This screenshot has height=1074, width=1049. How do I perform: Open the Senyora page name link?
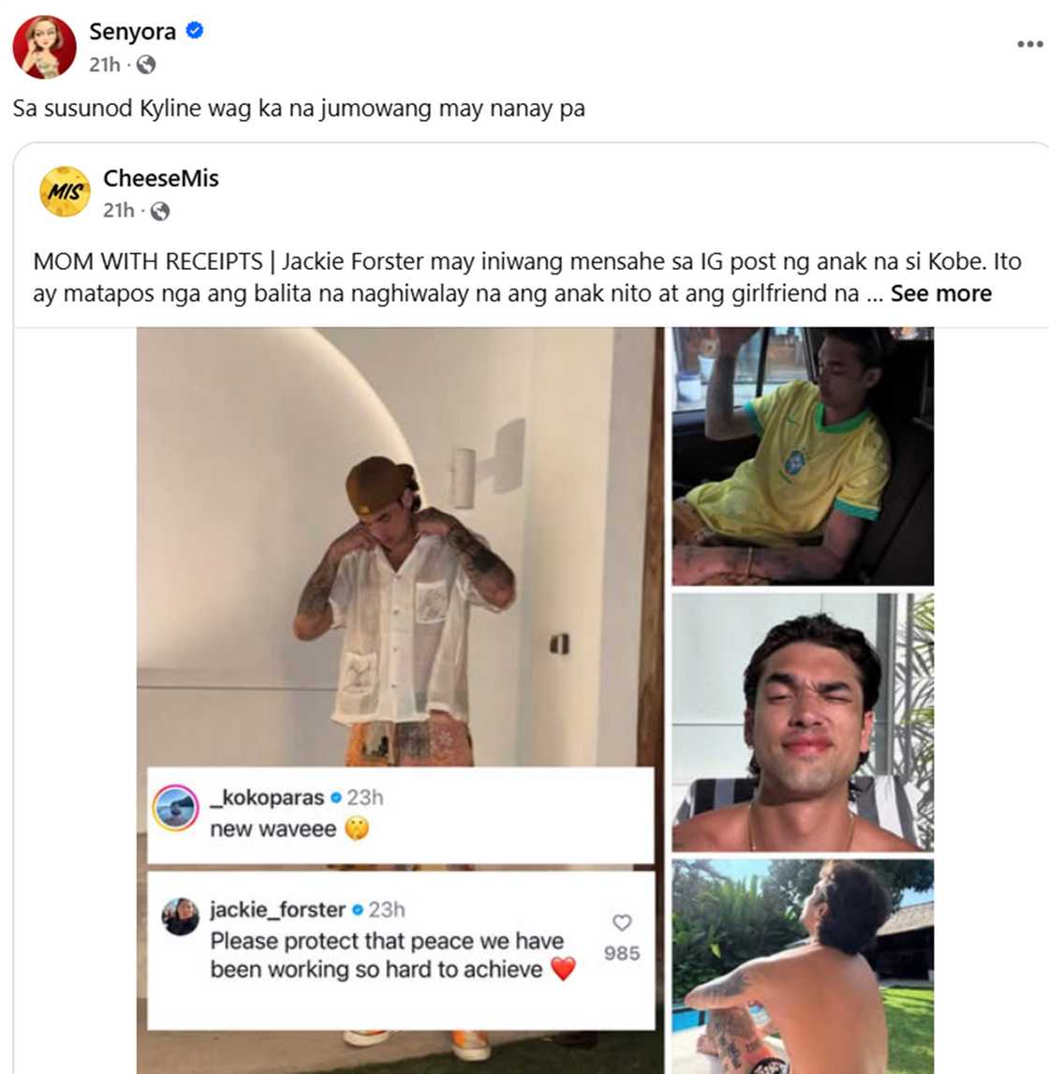[x=132, y=31]
